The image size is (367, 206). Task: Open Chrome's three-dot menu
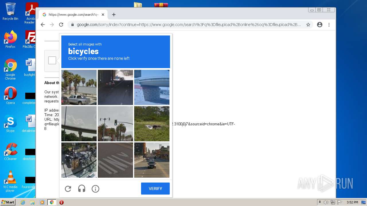coord(329,25)
